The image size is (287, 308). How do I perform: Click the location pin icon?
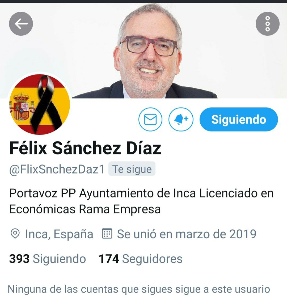[x=15, y=234]
